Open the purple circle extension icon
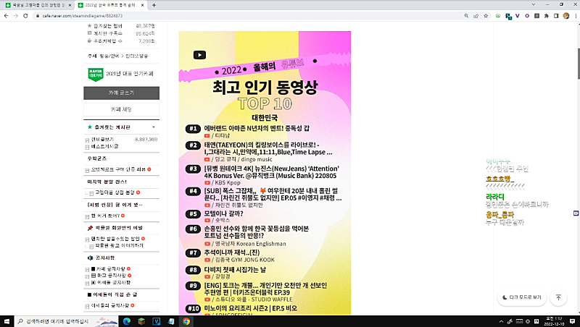The width and height of the screenshot is (580, 327). [527, 16]
